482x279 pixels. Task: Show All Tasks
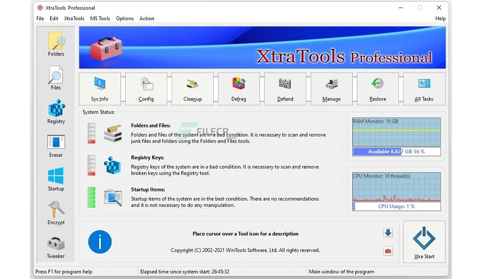pos(424,89)
